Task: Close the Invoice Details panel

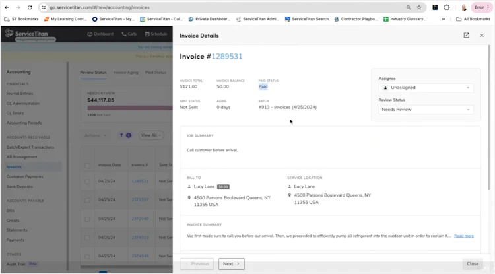Action: point(482,36)
